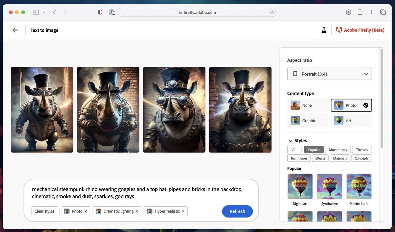Switch to the Effects styles tab

(x=320, y=158)
